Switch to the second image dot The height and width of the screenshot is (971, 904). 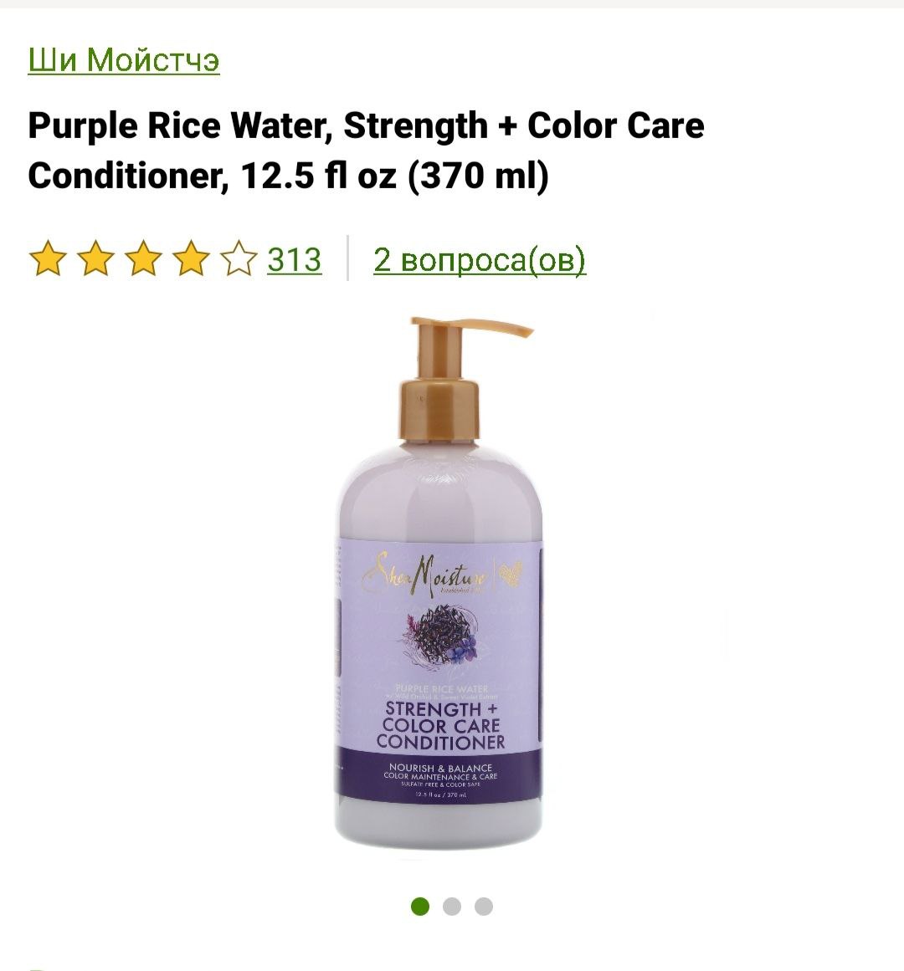pos(452,907)
